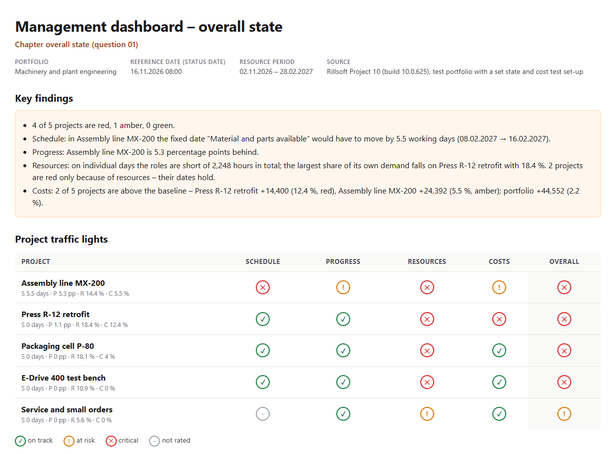Click the Schedule on-track icon for Packaging cell P-80
Screen dimensions: 616x454
pyautogui.click(x=263, y=350)
